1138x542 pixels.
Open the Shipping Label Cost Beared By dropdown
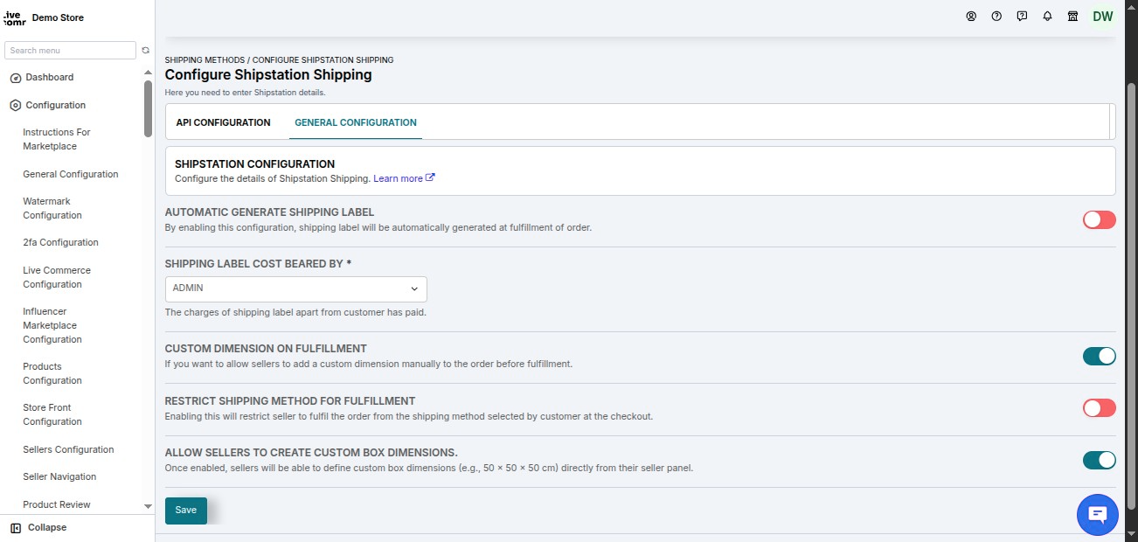tap(295, 288)
